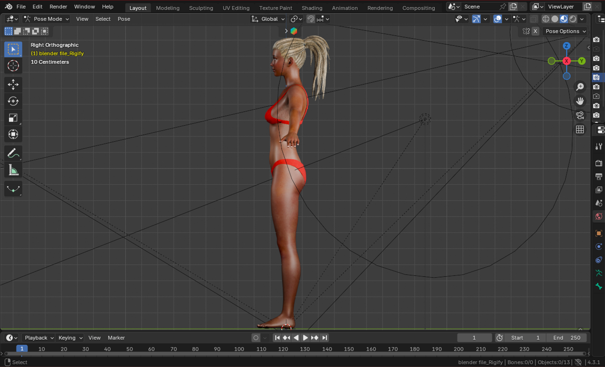The height and width of the screenshot is (367, 605).
Task: Select the 3D Cursor tool
Action: tap(13, 66)
